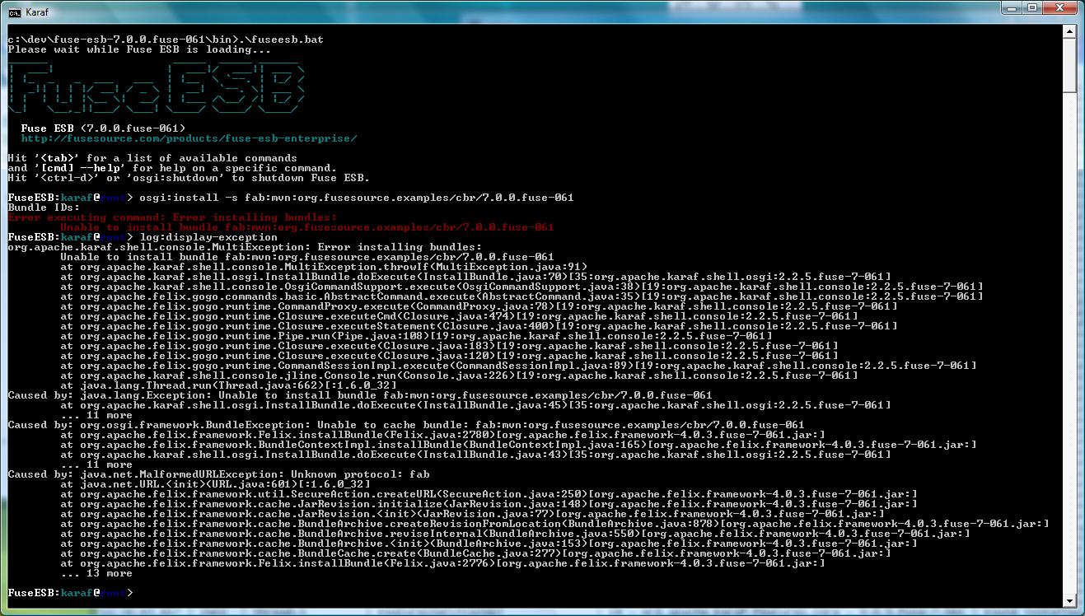The height and width of the screenshot is (616, 1085).
Task: Click the 'osgi:install -s fab:mvn' command line
Action: coord(291,198)
